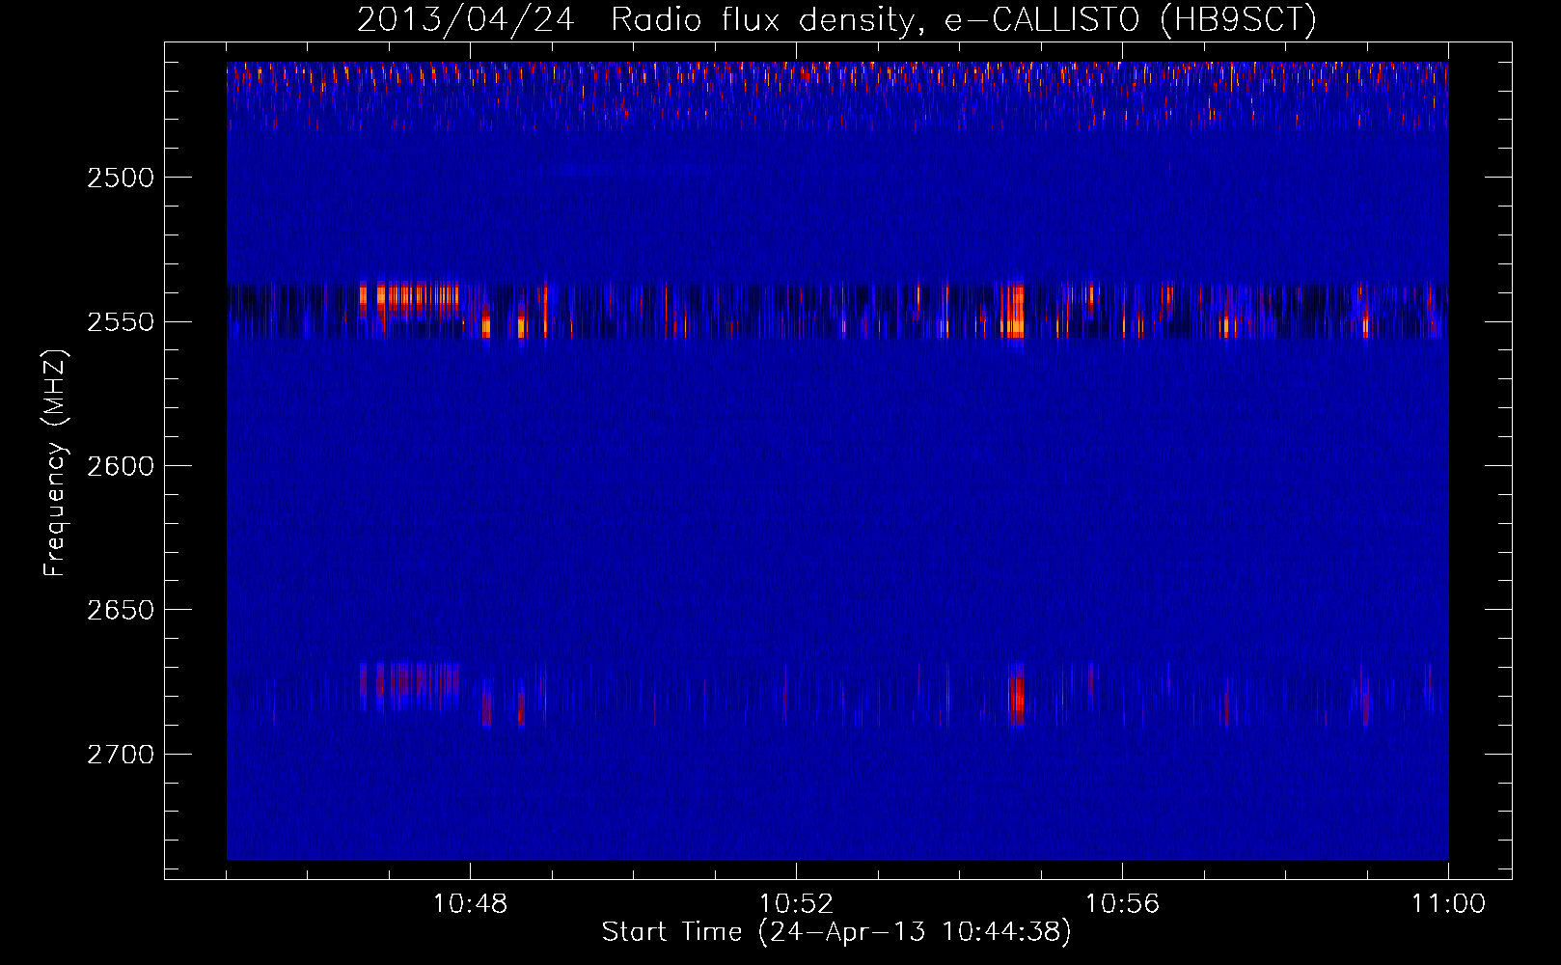Click the '2700' frequency axis label

(x=121, y=755)
